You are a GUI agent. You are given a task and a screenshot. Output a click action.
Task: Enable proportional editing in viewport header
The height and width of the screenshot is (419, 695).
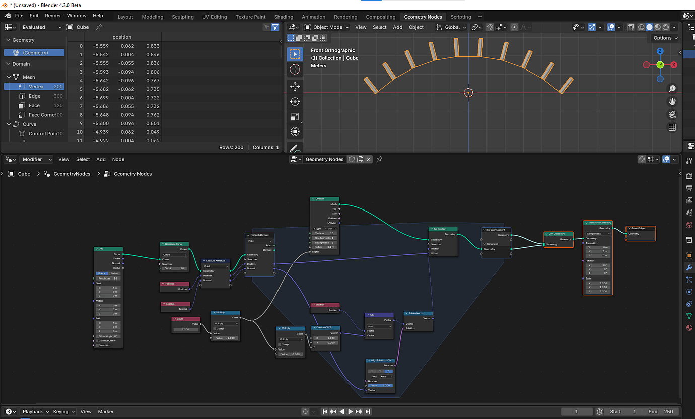514,27
